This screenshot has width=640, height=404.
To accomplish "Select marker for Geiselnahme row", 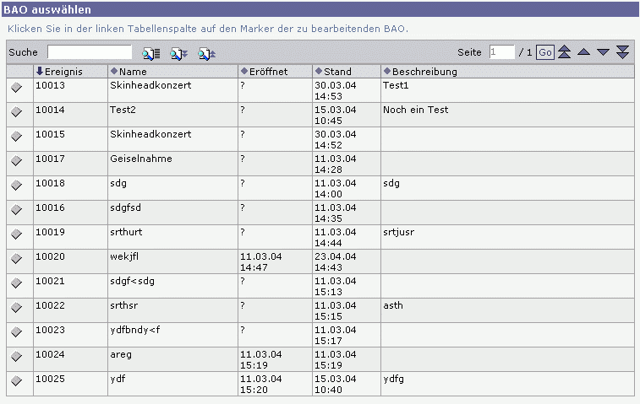I will pos(17,161).
